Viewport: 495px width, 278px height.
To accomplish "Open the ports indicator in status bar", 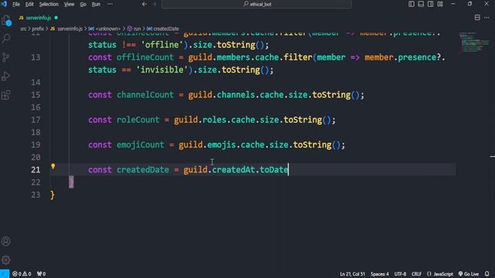I will click(x=41, y=274).
